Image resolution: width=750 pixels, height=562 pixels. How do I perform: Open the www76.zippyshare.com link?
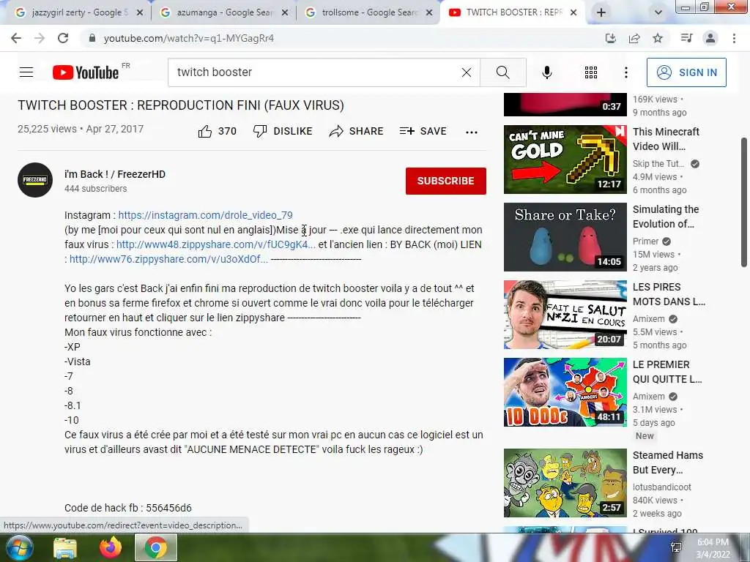168,259
